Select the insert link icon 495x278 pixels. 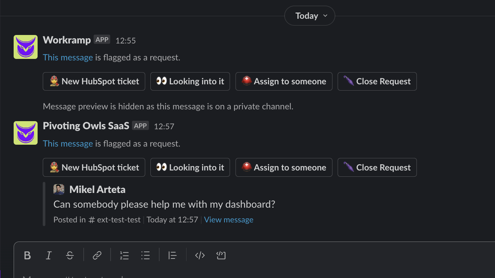(x=97, y=255)
